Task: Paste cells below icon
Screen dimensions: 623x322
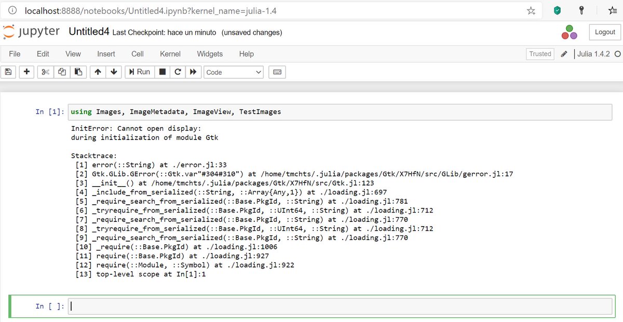Action: tap(78, 72)
